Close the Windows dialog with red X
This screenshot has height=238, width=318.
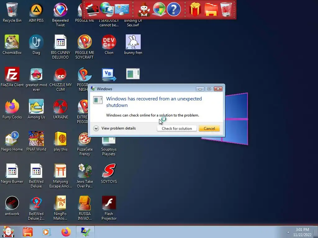pos(218,89)
